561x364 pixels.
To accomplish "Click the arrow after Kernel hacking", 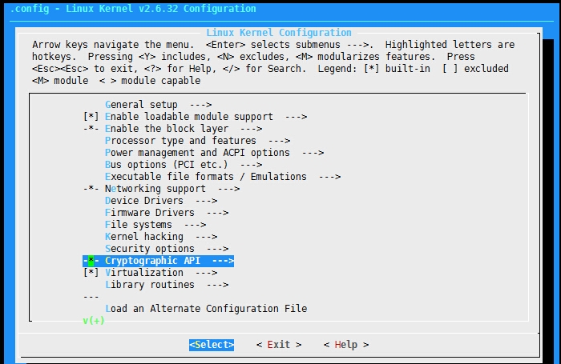I will 206,237.
